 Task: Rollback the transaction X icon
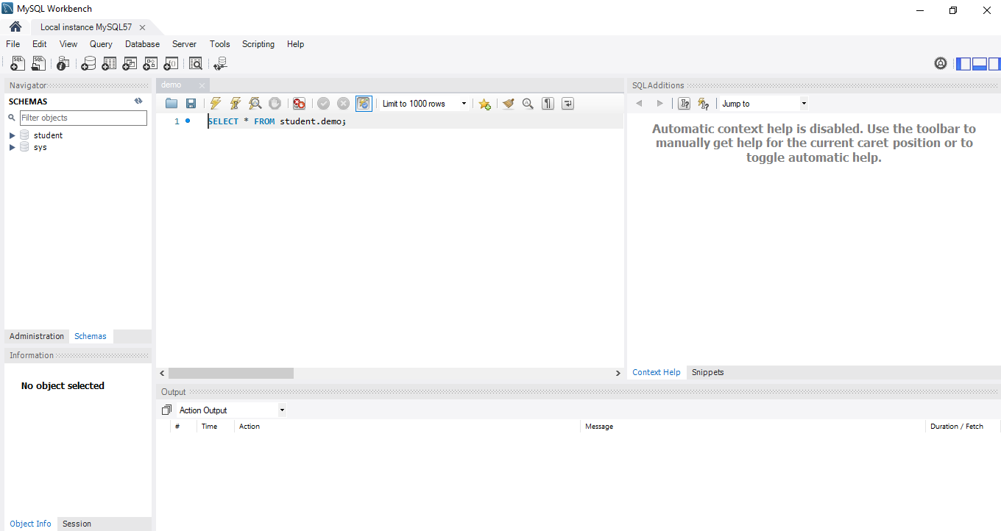click(343, 104)
